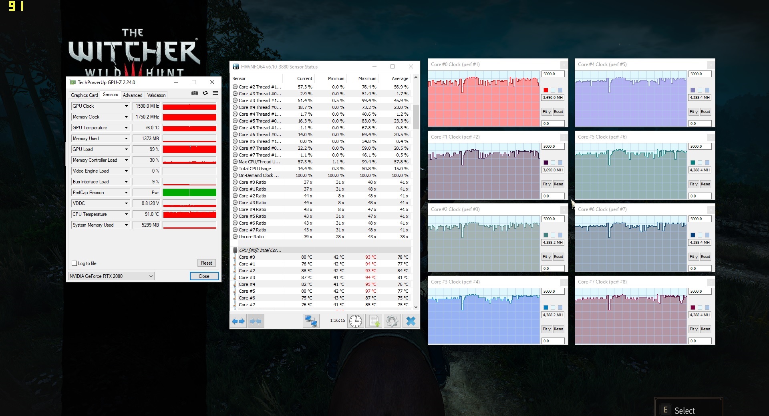The width and height of the screenshot is (769, 416).
Task: Click red line color swatch in Core #0 graph
Action: [546, 90]
